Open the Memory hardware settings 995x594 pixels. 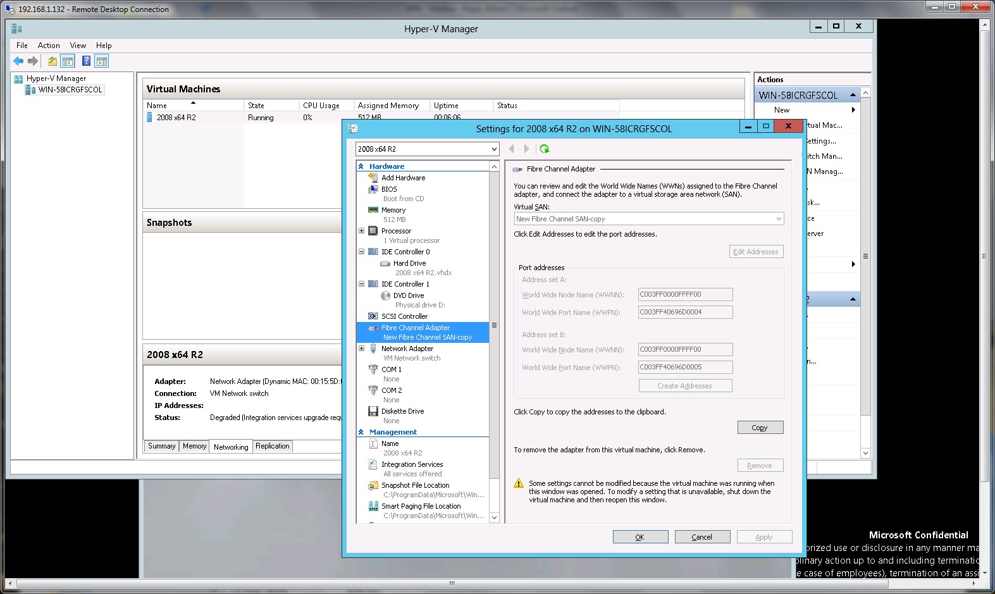[393, 210]
